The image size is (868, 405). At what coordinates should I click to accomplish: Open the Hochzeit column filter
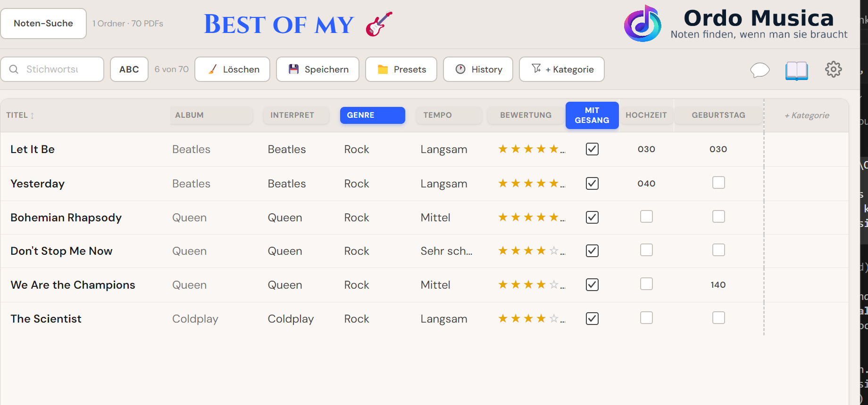point(646,115)
